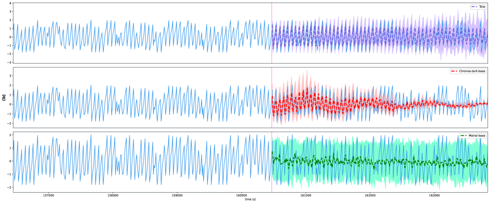
Task: Select the purple dashed line sample in Toto legend
Action: point(475,6)
